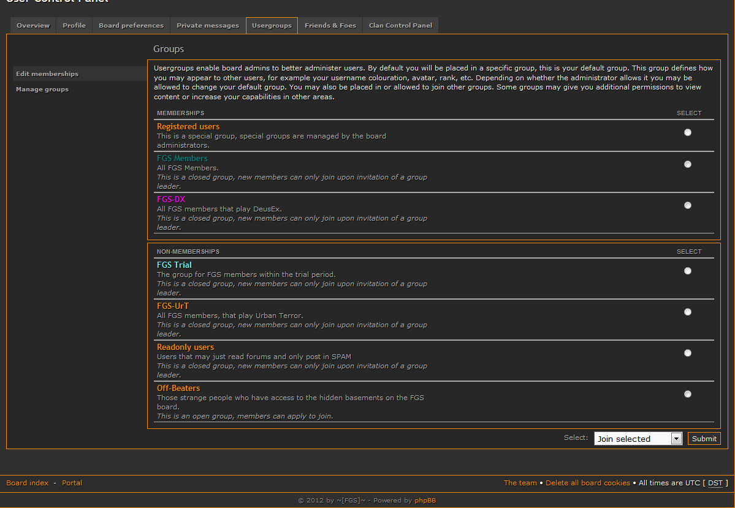Open the Join selected dropdown

(638, 439)
